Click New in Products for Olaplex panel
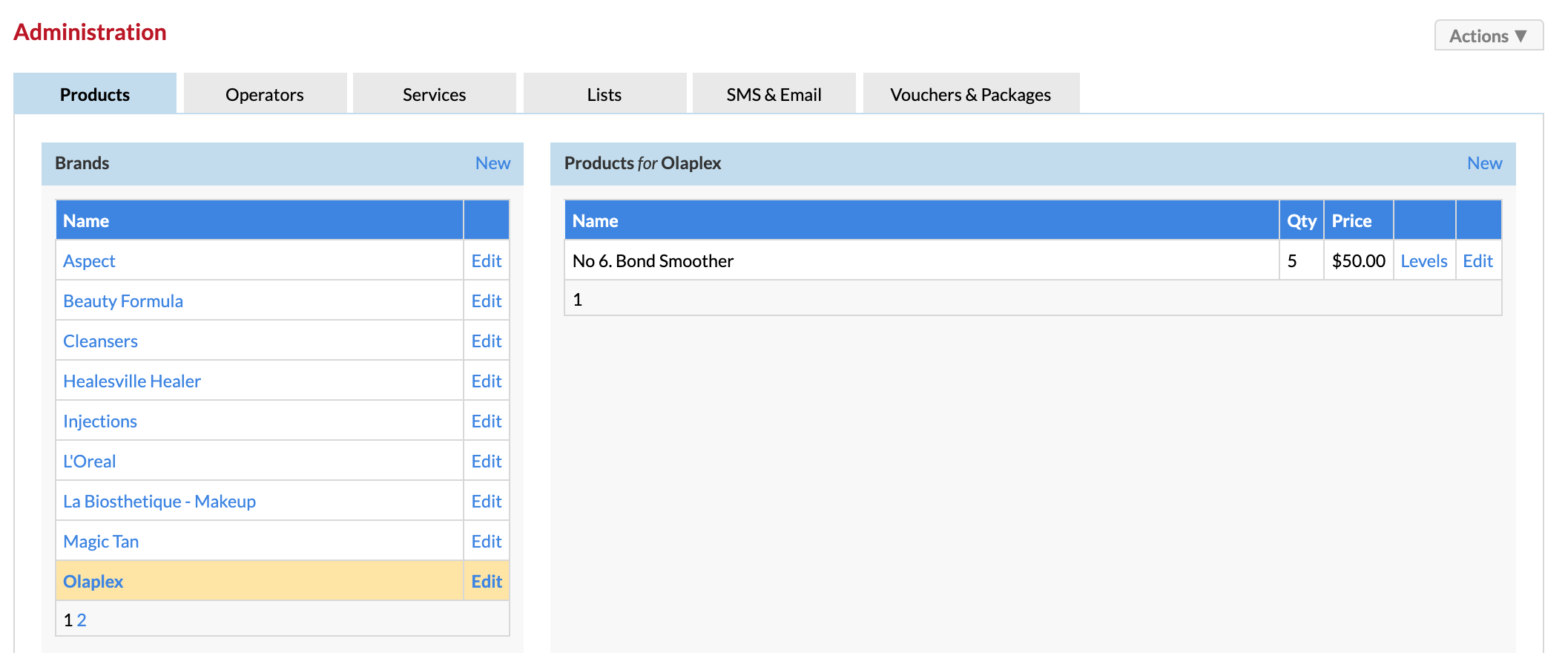The image size is (1565, 653). point(1484,163)
